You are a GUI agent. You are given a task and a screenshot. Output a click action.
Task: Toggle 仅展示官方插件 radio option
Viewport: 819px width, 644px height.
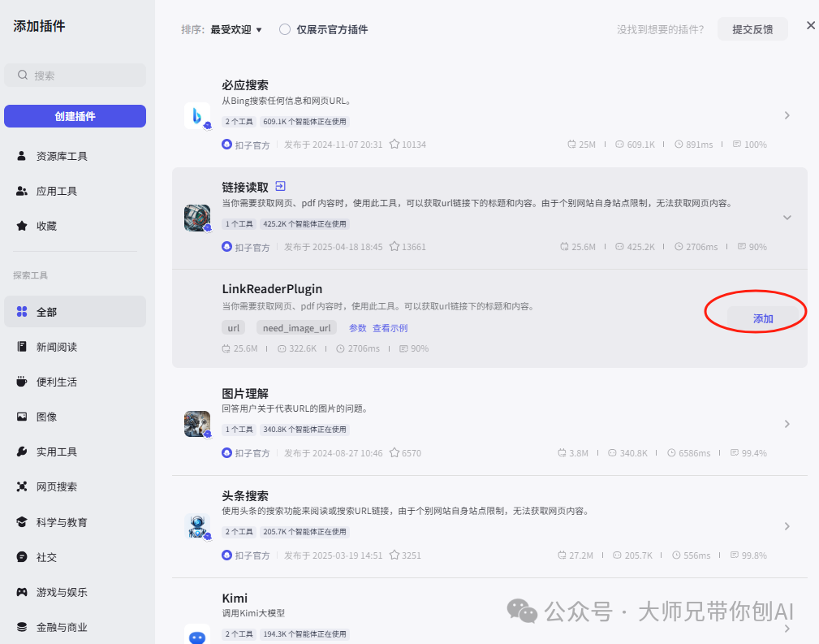click(285, 29)
